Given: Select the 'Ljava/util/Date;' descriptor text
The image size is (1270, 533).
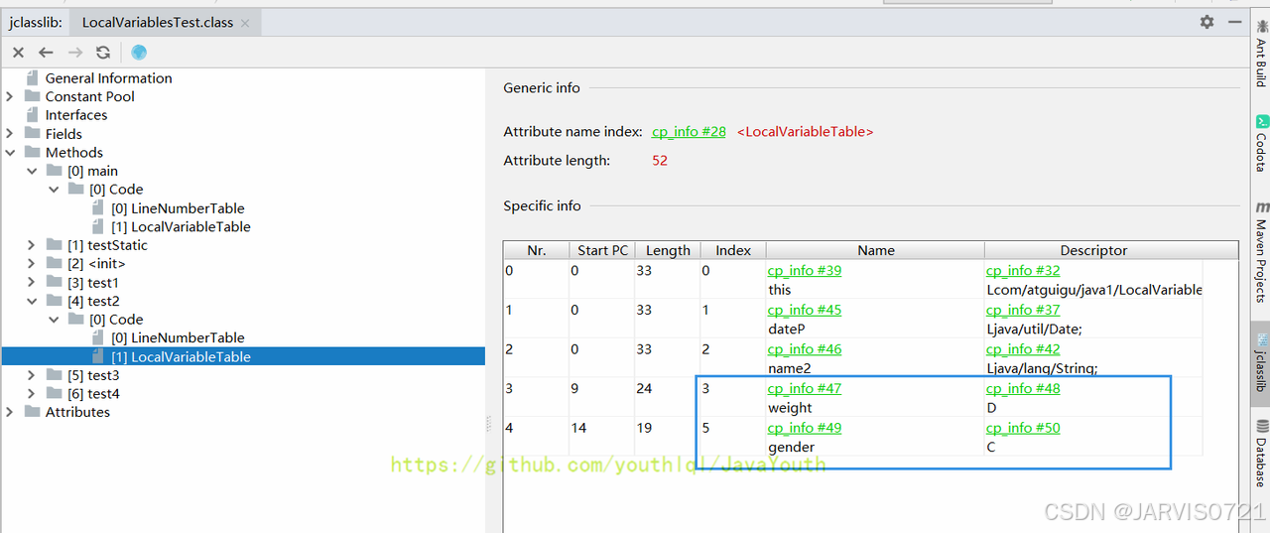Looking at the screenshot, I should click(1034, 329).
